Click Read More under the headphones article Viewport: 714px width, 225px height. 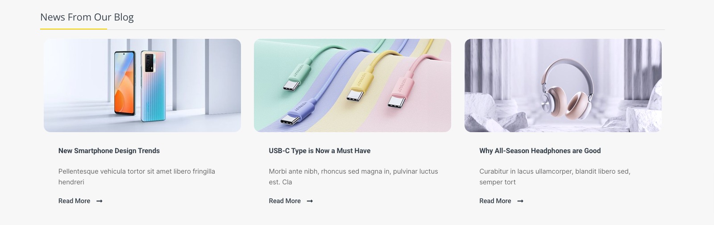pos(495,201)
